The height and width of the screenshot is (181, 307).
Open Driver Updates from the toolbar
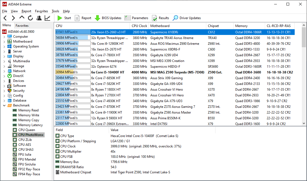pos(187,18)
